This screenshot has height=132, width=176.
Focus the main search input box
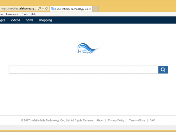(83, 70)
